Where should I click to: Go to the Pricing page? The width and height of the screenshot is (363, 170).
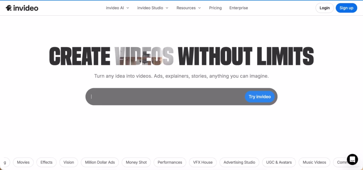click(x=215, y=8)
